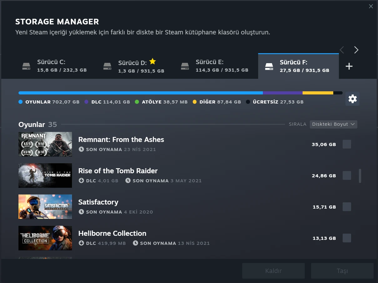Close the Storage Manager dialog

[x=371, y=6]
